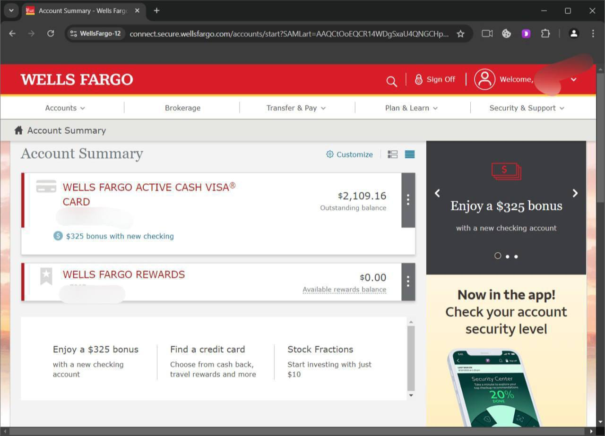Open the Brokerage menu item
Image resolution: width=605 pixels, height=436 pixels.
[182, 108]
